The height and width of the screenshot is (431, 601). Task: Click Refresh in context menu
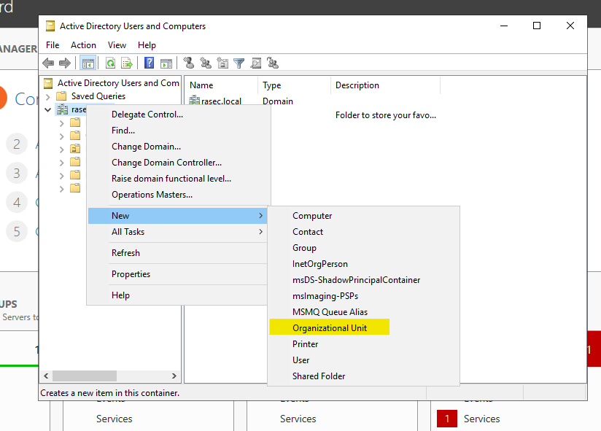pos(177,253)
